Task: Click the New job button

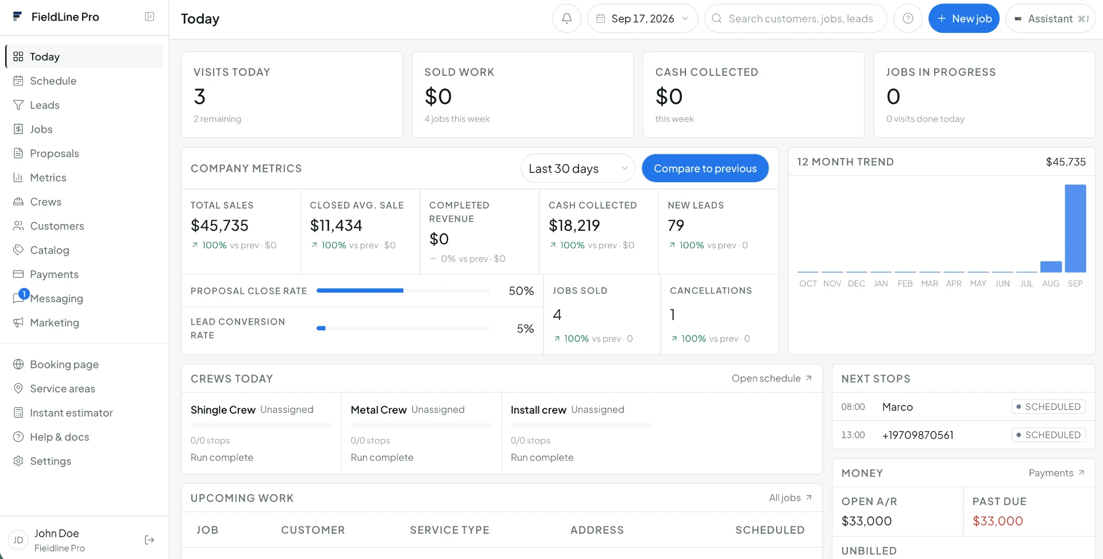Action: [964, 18]
